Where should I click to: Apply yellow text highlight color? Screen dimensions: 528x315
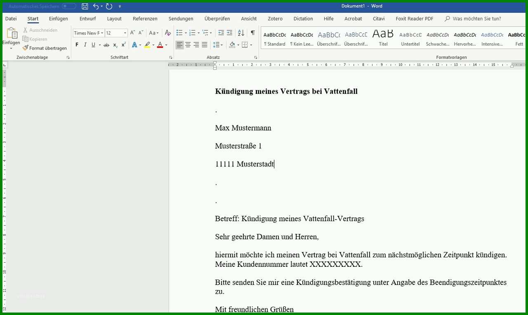[147, 45]
